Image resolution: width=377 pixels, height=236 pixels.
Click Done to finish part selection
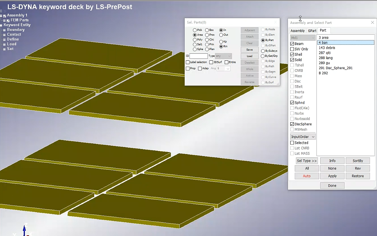point(332,186)
